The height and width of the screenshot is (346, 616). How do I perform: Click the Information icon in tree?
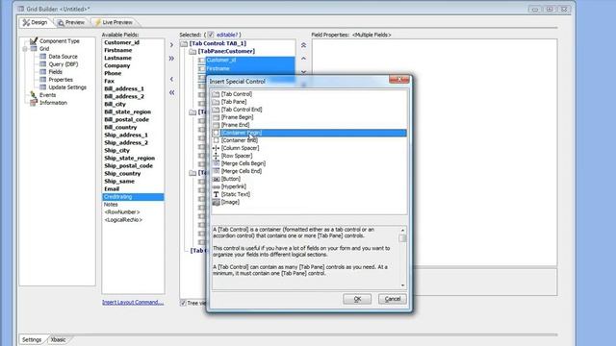coord(34,103)
